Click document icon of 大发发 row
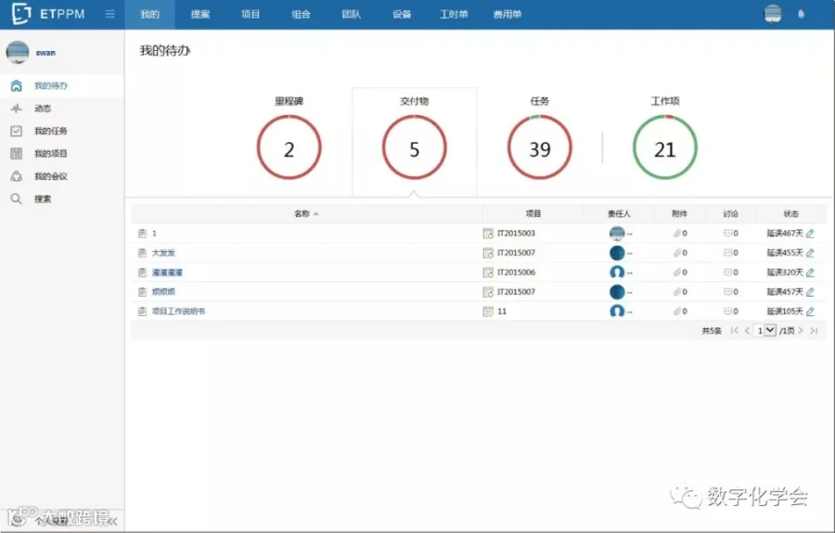The image size is (835, 533). (142, 253)
